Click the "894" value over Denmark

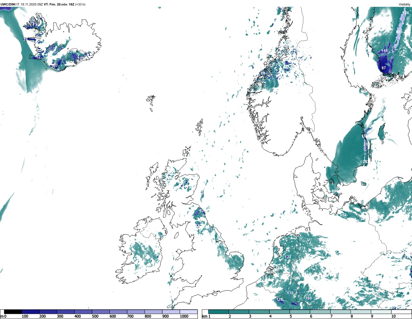tap(335, 192)
